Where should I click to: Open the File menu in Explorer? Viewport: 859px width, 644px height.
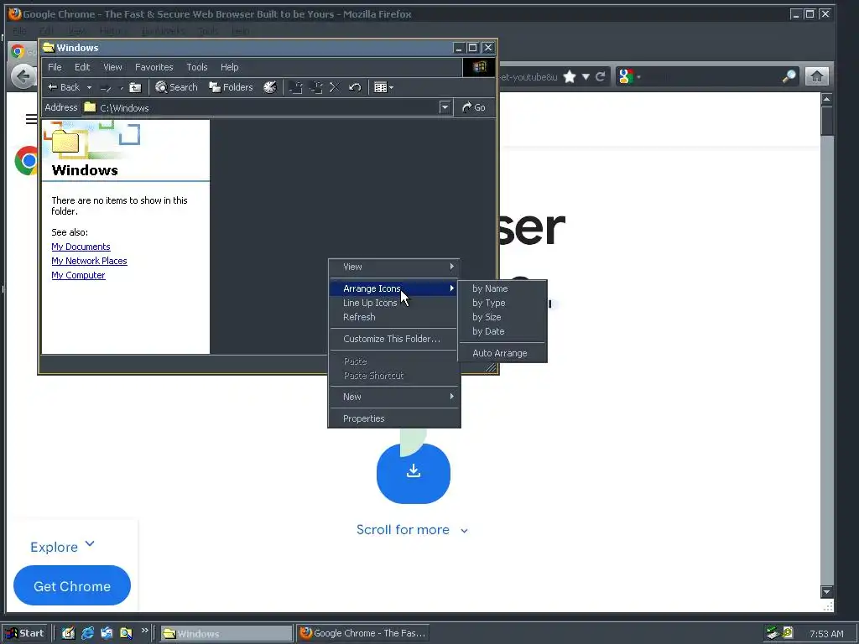[55, 67]
